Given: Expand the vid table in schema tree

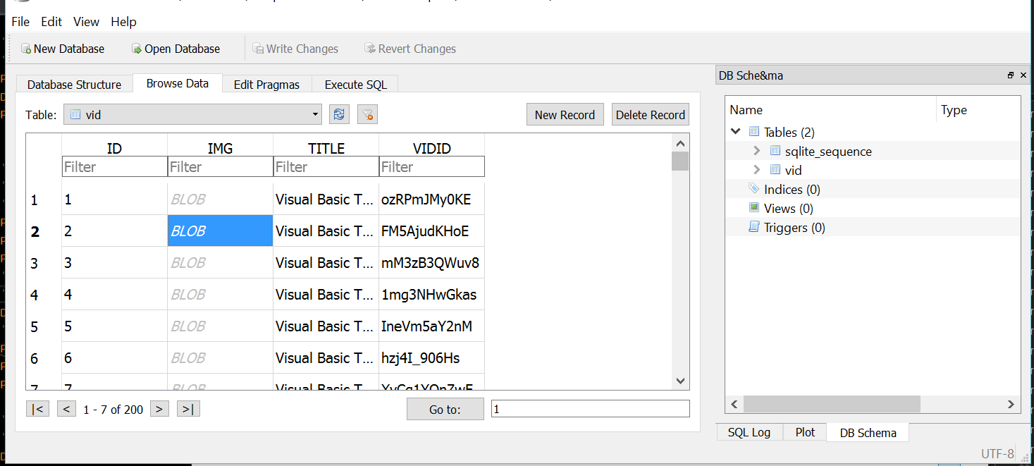Looking at the screenshot, I should pos(756,170).
